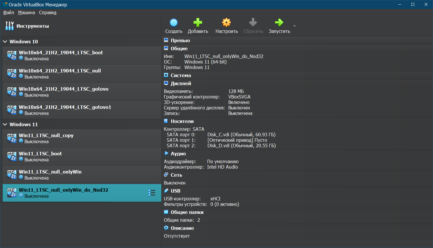This screenshot has width=433, height=248.
Task: Click the machine name value in Общие
Action: point(224,56)
